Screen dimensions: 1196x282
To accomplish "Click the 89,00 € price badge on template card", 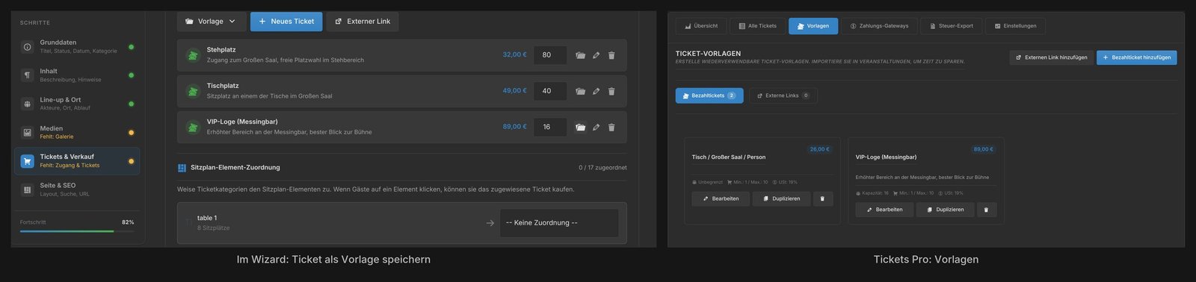I will [983, 149].
